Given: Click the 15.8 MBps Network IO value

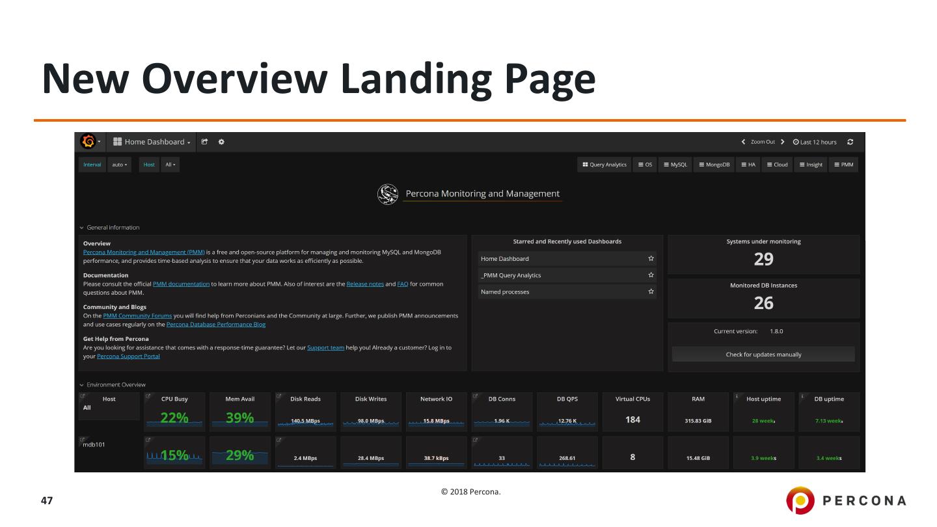Looking at the screenshot, I should click(x=436, y=421).
